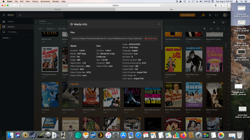Toggle Safari sidebar button
250x140 pixels.
click(x=20, y=5)
